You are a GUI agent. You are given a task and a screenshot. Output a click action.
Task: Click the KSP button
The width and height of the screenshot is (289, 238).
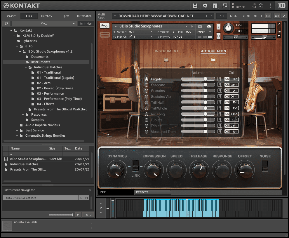click(x=268, y=16)
